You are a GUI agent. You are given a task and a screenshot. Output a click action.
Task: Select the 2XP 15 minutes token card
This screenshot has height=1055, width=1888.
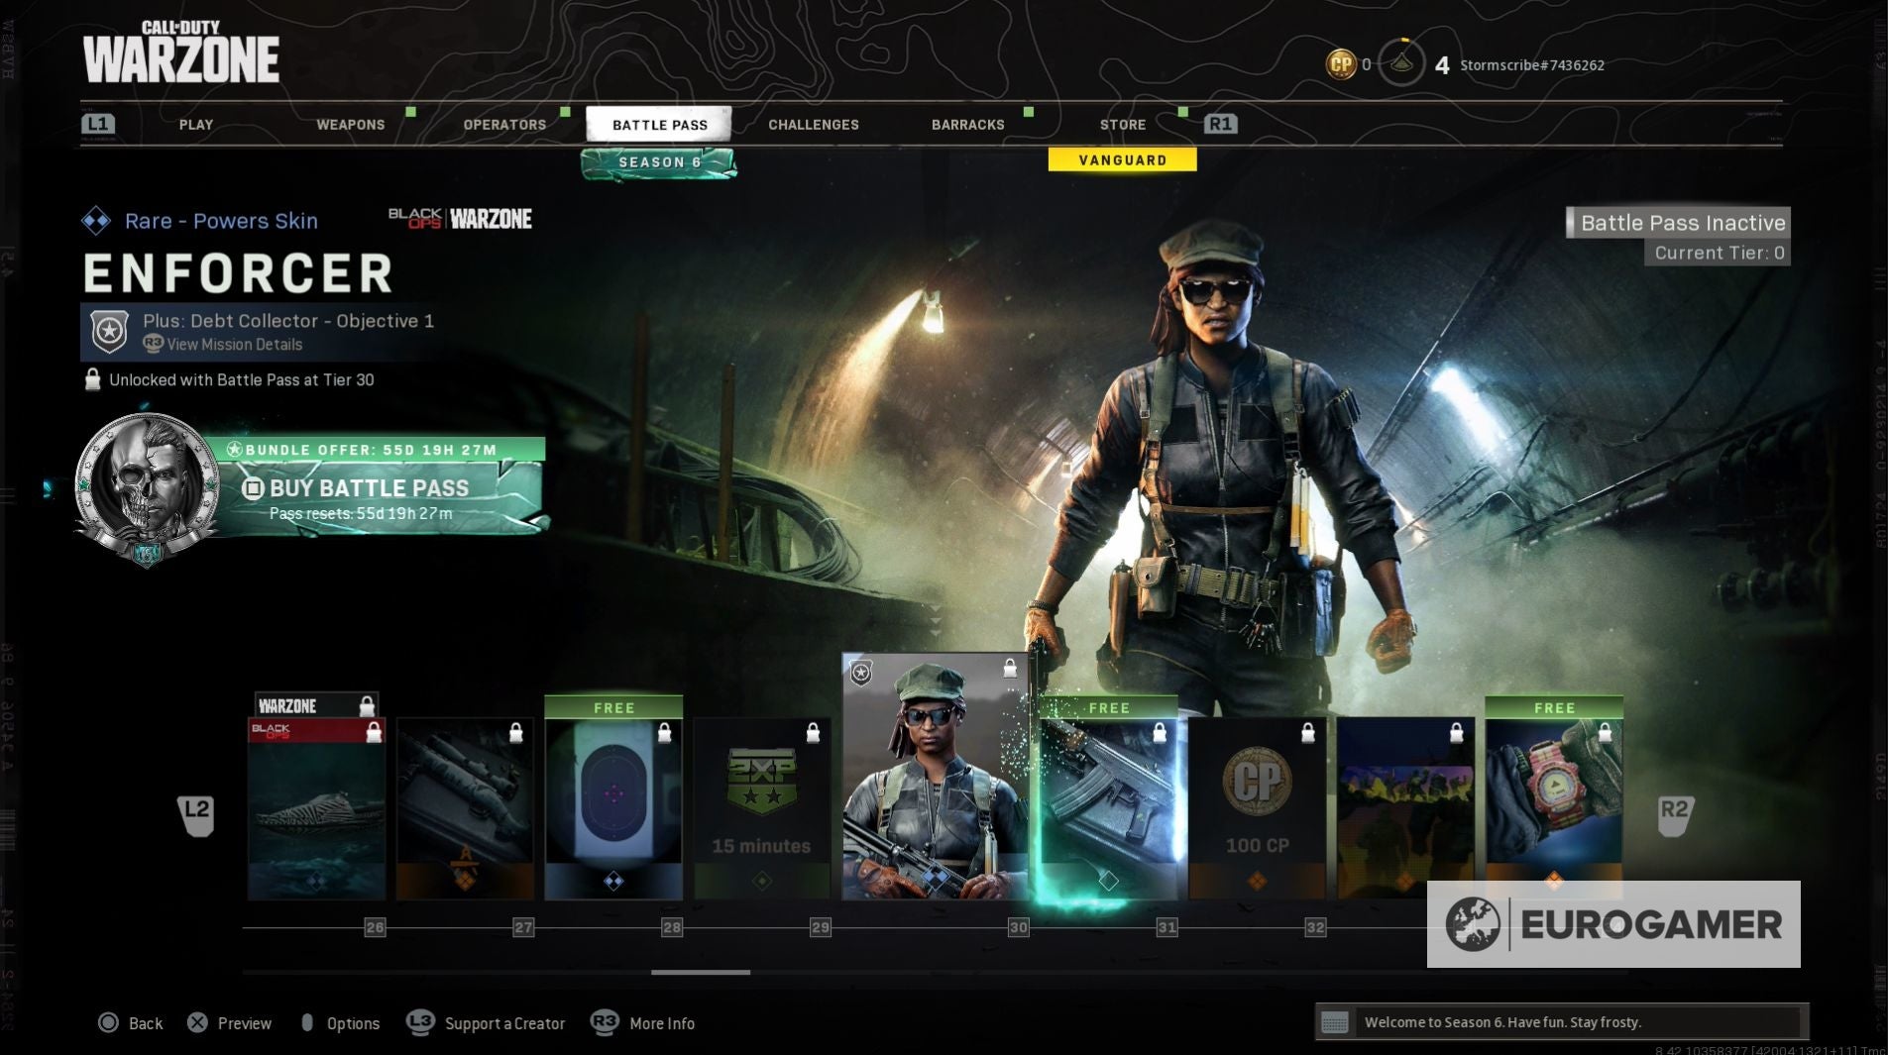(x=762, y=809)
